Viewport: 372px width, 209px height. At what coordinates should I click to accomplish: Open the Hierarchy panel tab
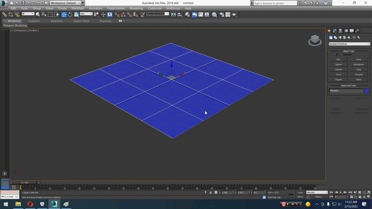[341, 31]
